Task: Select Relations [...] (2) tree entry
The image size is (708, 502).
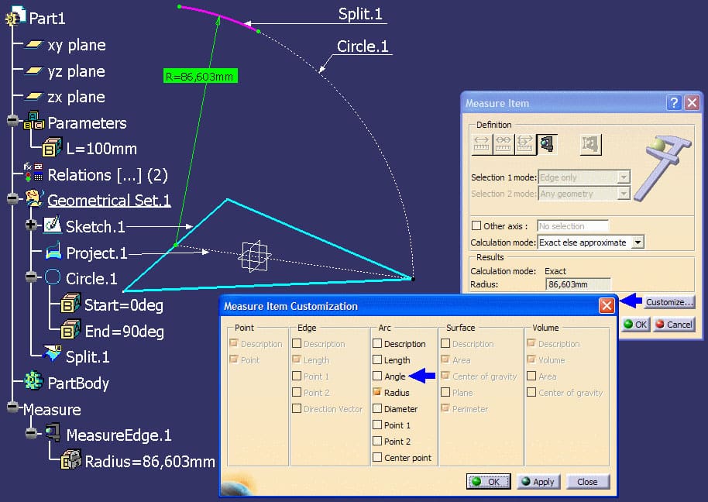Action: tap(108, 175)
